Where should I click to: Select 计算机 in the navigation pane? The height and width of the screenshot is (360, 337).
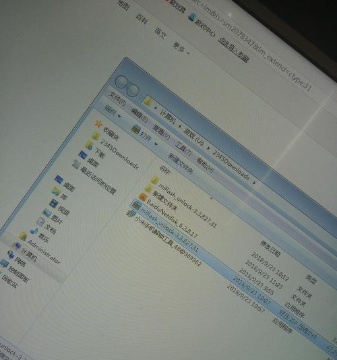tap(28, 255)
